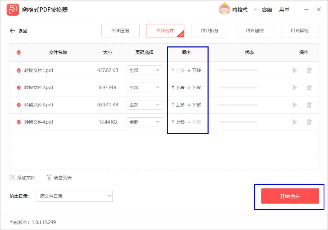Expand the account arrow beside 嗨格式

tap(255, 9)
